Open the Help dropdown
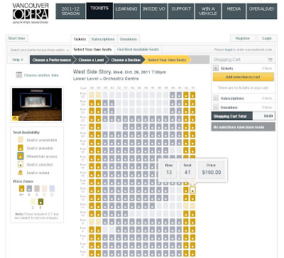The width and height of the screenshot is (284, 258). coord(18,60)
